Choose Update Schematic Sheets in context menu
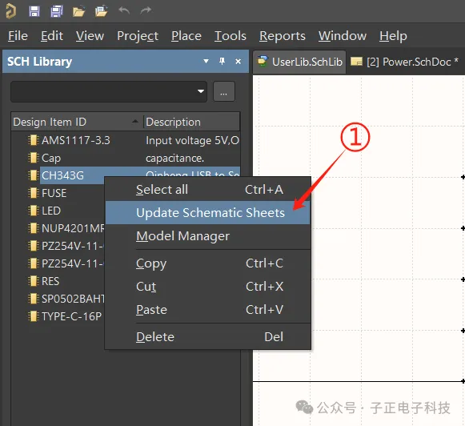 point(208,212)
